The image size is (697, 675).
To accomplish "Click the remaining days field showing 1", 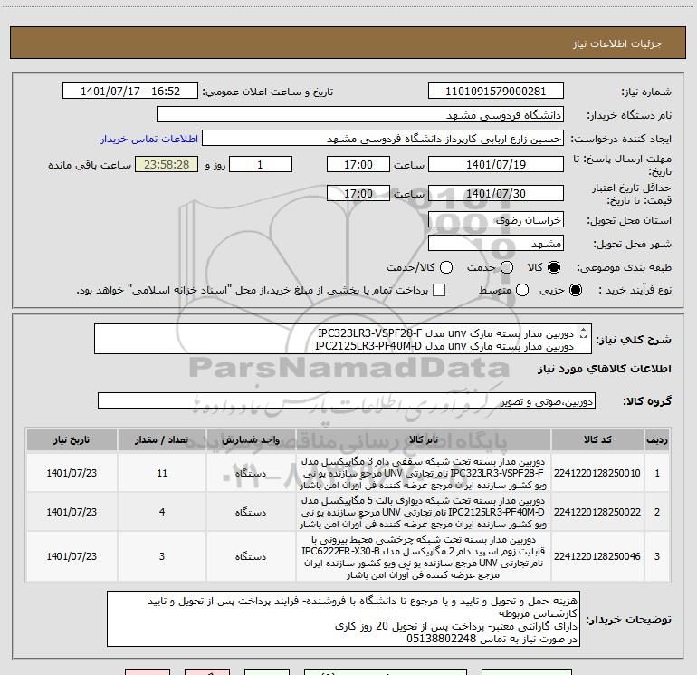I will (261, 164).
